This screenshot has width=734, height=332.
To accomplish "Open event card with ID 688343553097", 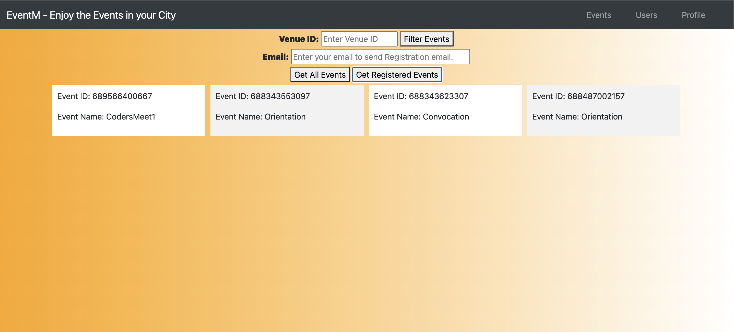I will [x=287, y=110].
